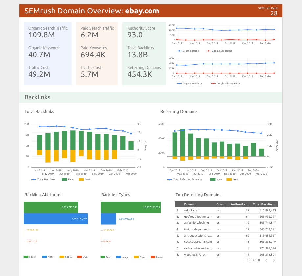Click the Frame legend swatch

(x=153, y=257)
